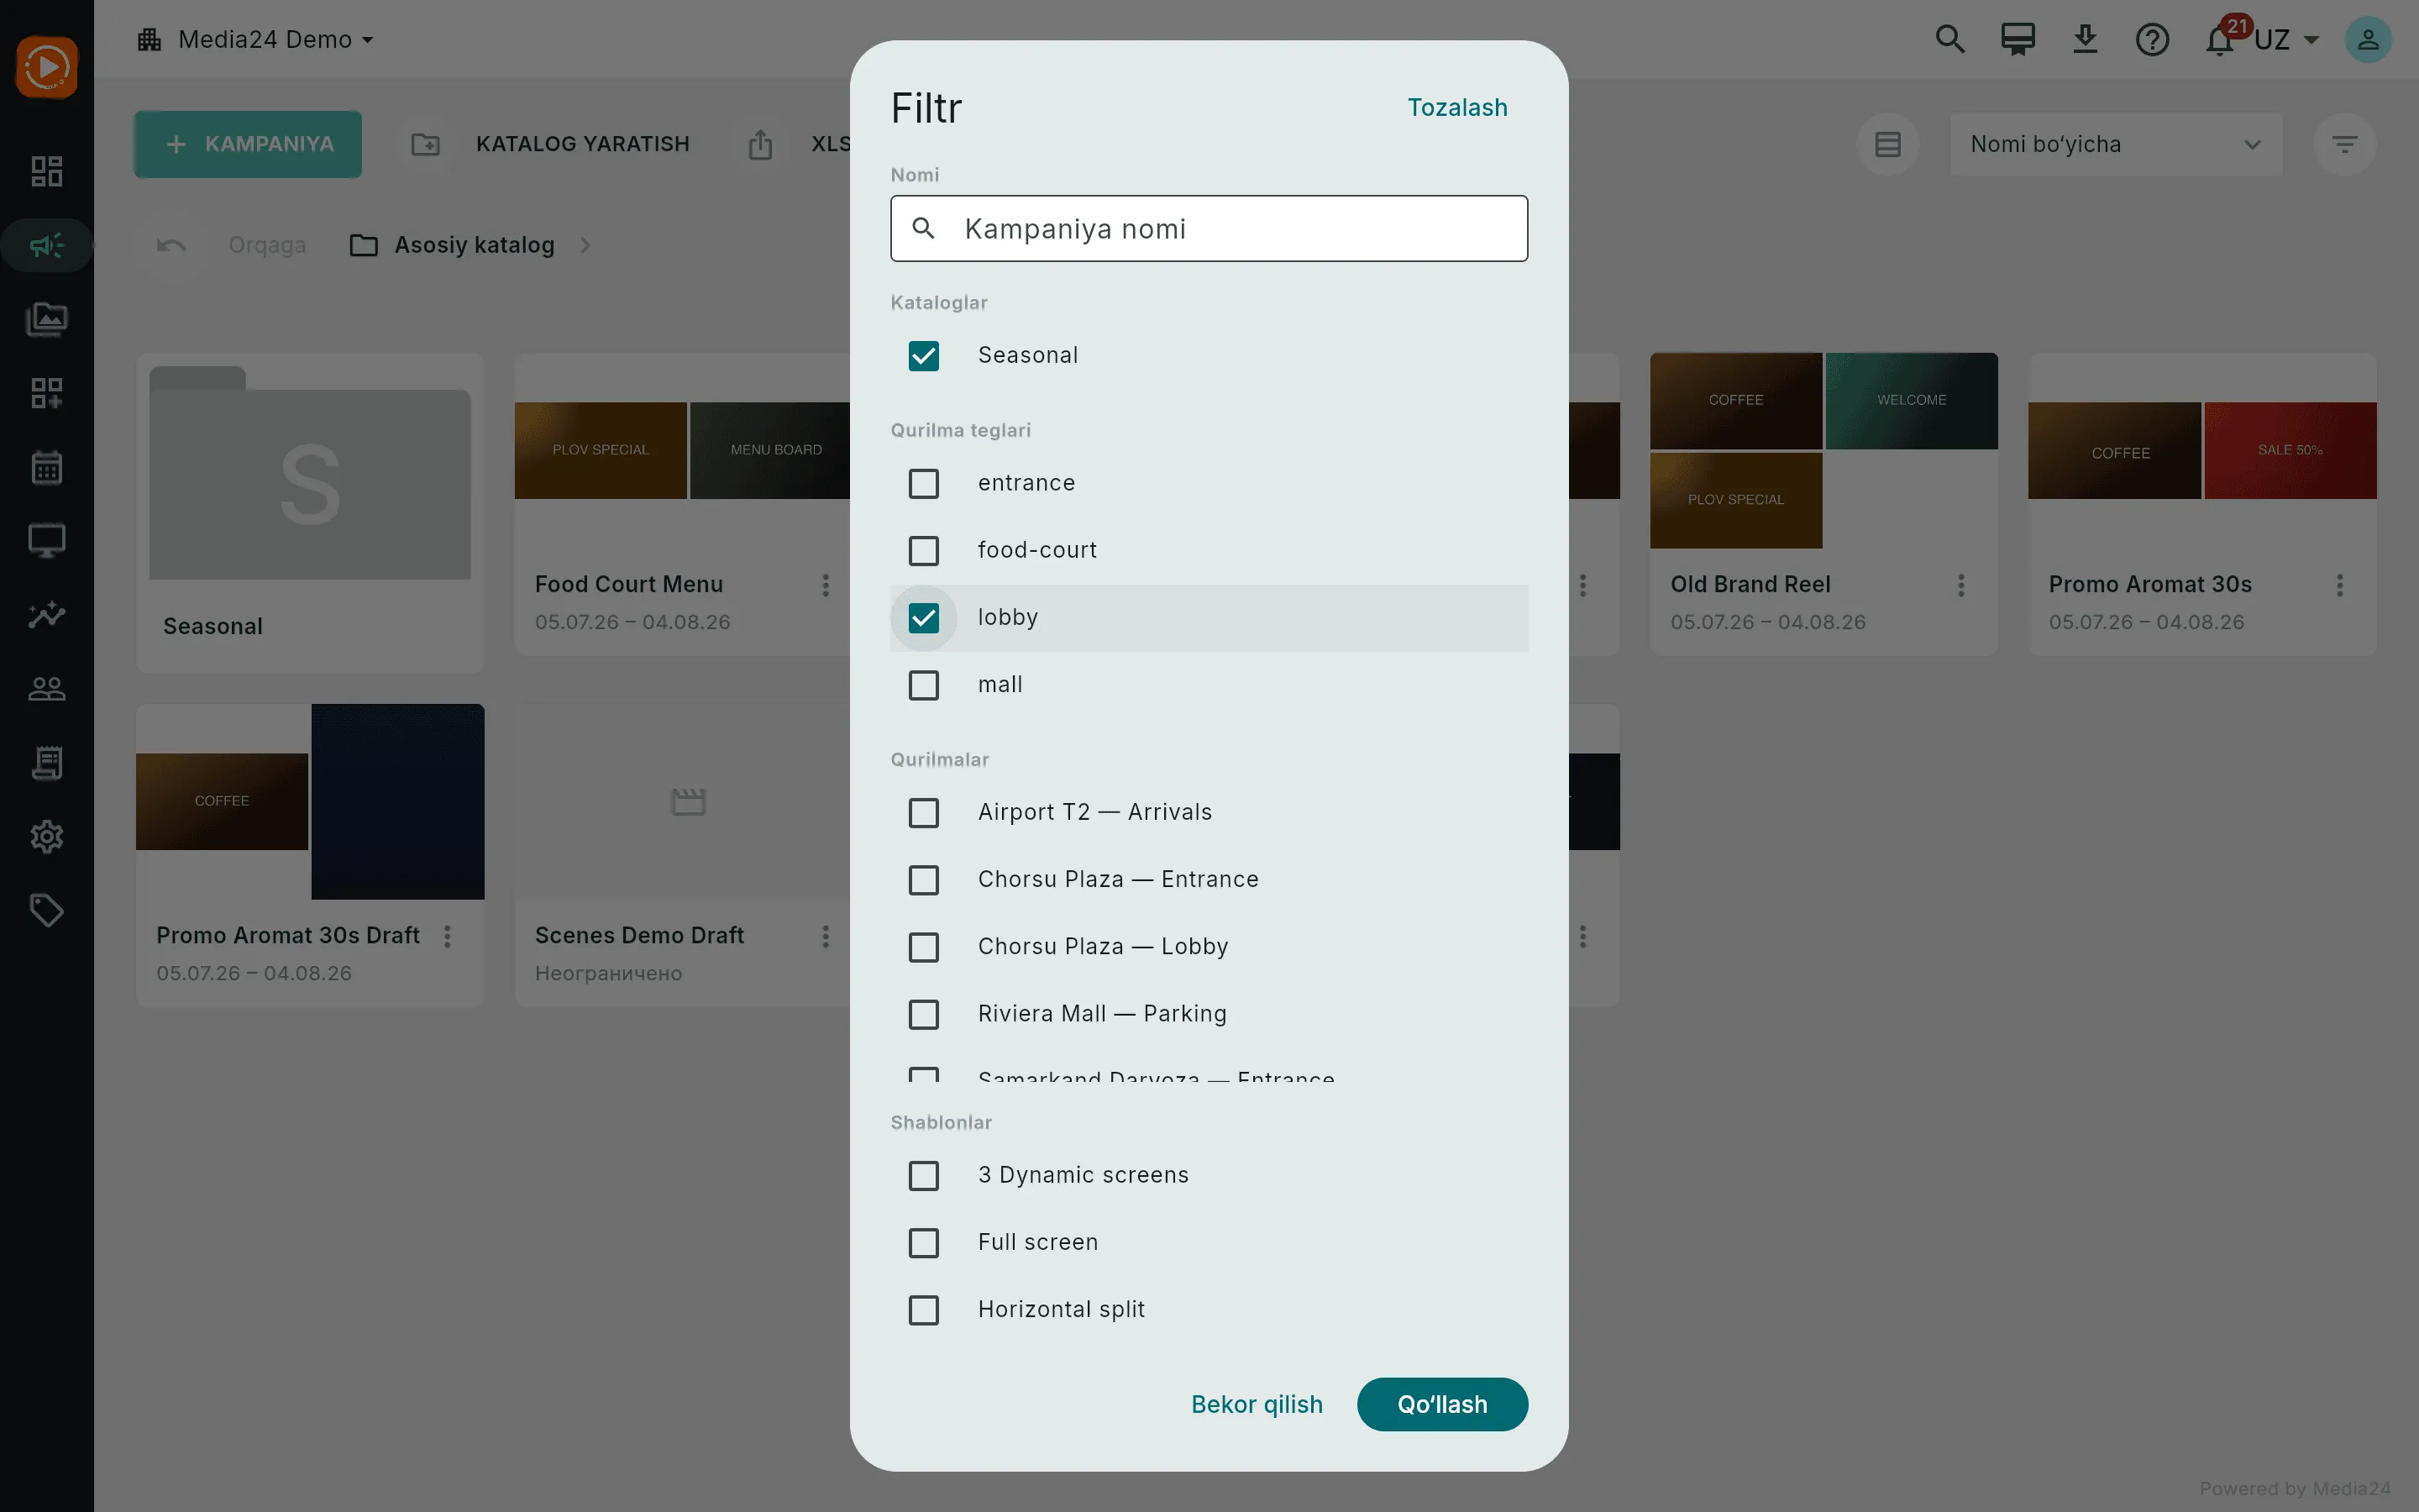Open the widgets add-grid sidebar icon
This screenshot has height=1512, width=2419.
[46, 393]
